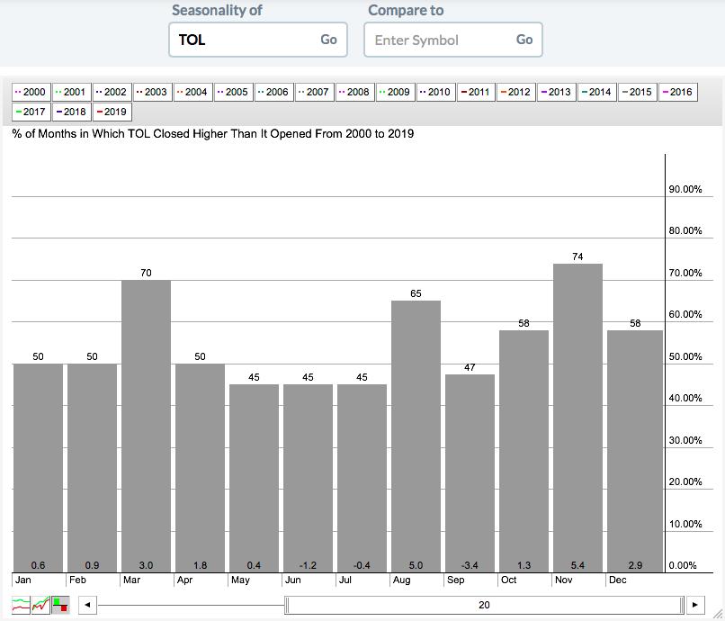Click the year range slider showing 20
This screenshot has width=725, height=621.
(x=484, y=605)
